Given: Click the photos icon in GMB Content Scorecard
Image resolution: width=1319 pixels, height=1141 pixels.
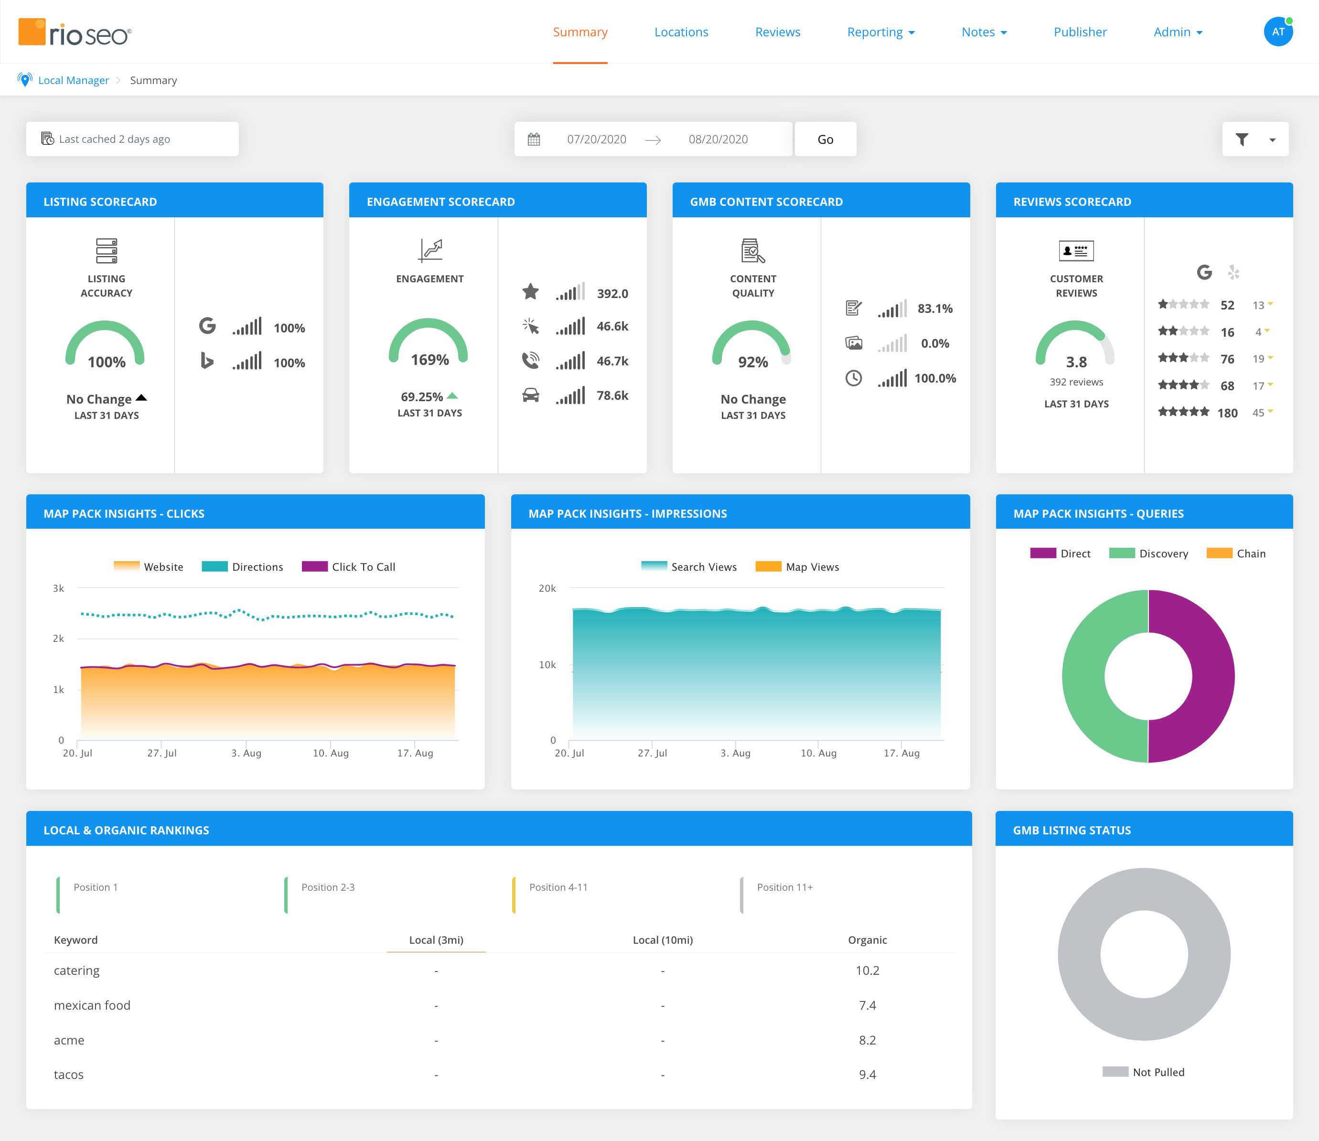Looking at the screenshot, I should pyautogui.click(x=855, y=342).
